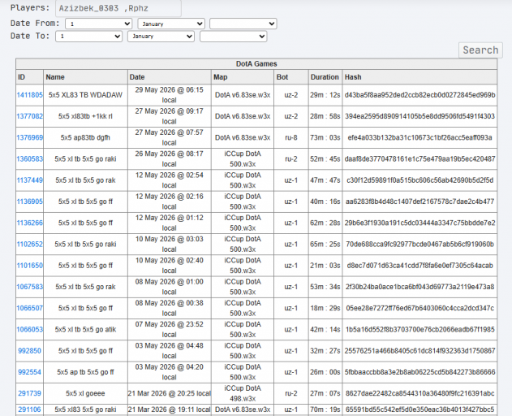Click the Map column header
The image size is (512, 416).
pos(243,77)
